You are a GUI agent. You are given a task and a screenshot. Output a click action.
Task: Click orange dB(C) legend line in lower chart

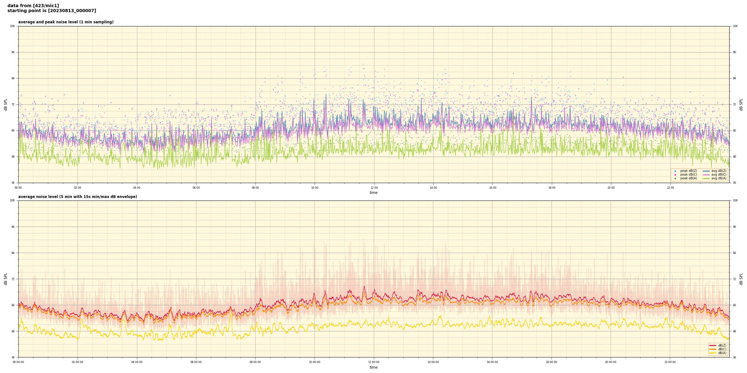(713, 349)
